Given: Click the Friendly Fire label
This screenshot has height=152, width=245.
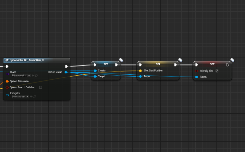Looking at the screenshot, I should (x=206, y=71).
